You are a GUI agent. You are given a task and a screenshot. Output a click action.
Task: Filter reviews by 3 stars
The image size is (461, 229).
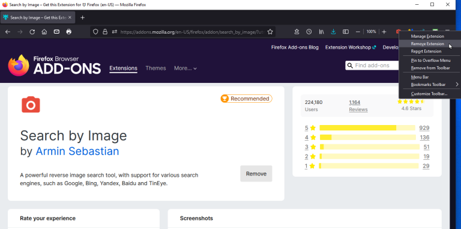(310, 147)
